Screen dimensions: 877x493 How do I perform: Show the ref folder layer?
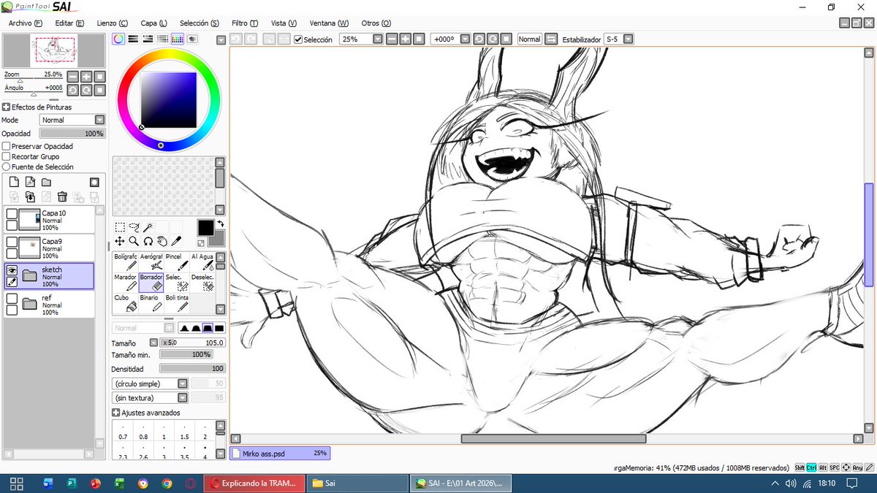click(x=12, y=298)
